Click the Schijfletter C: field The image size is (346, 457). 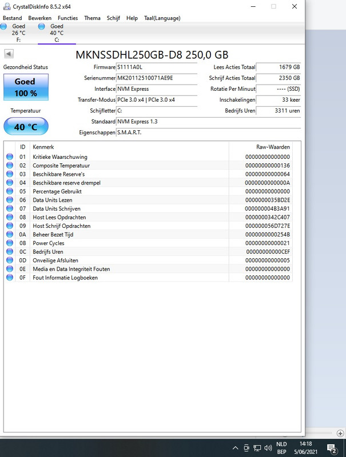click(x=157, y=111)
